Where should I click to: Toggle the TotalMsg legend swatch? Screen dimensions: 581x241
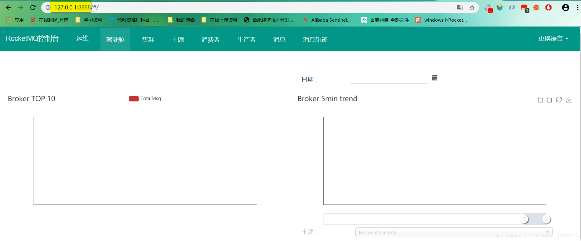tap(134, 98)
